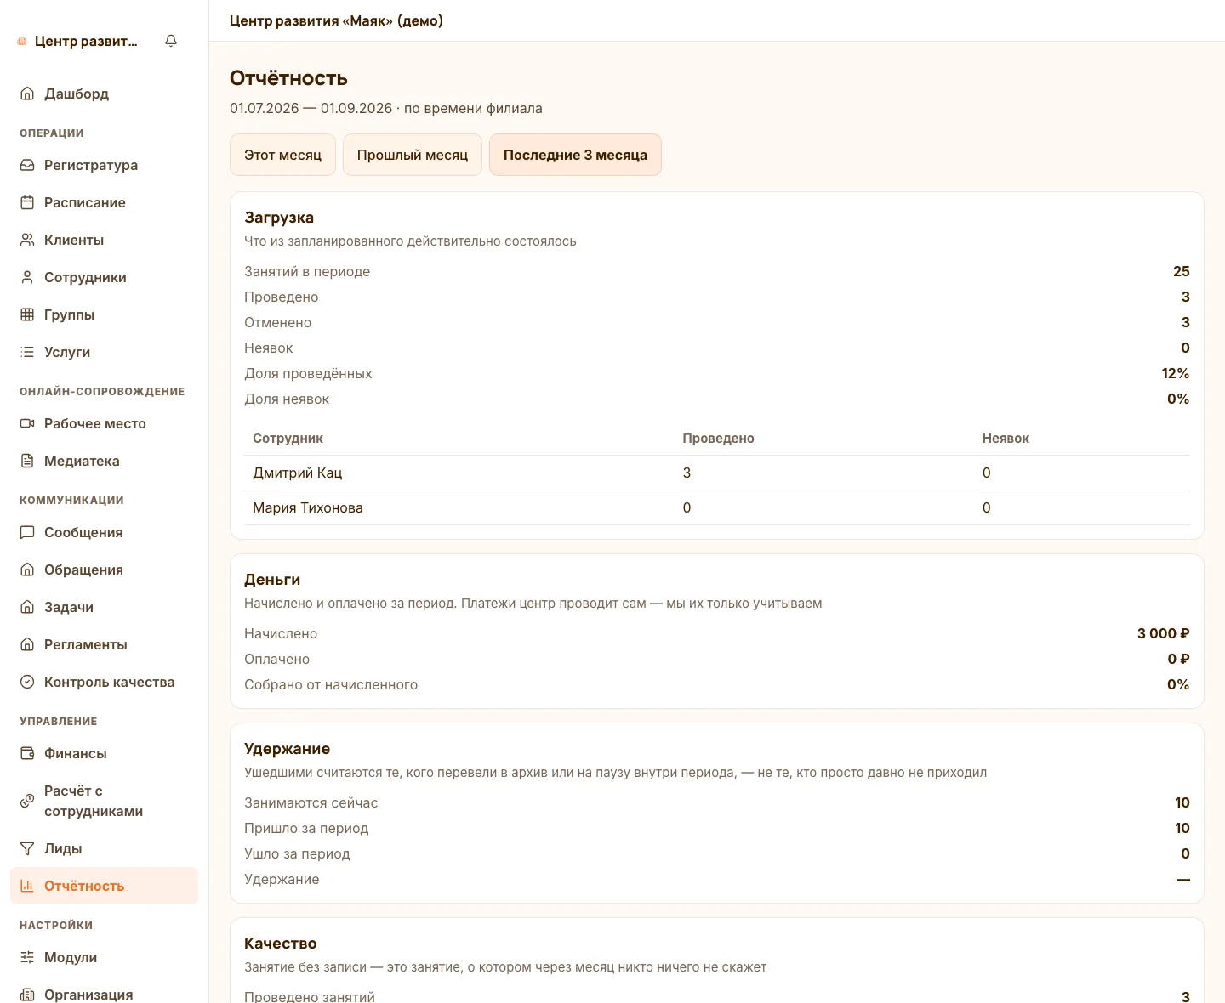Screen dimensions: 1225x1003
Task: Click the value 25 for Занятий в периоде
Action: coord(1182,272)
